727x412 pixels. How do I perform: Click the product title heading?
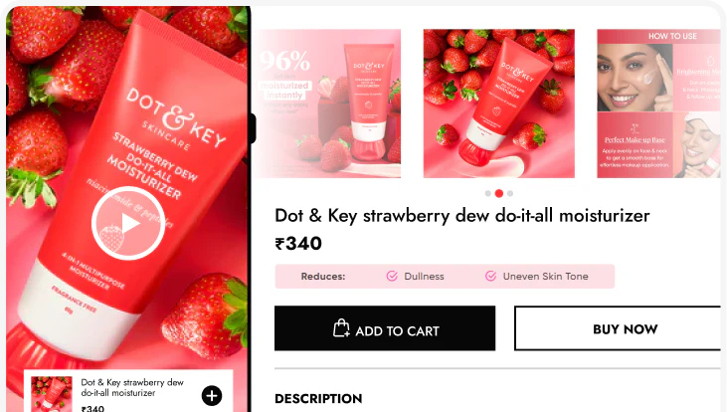pos(462,216)
